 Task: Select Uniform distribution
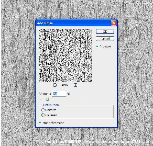point(43,110)
